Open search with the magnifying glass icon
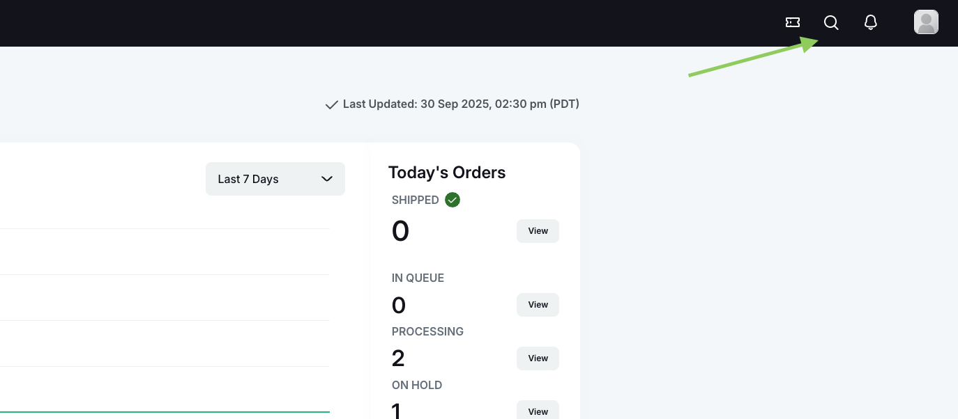Screen dimensions: 958x419 831,22
